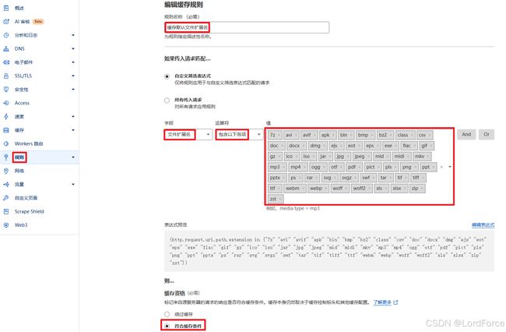Click external link icon next to 了解更多
This screenshot has height=332, width=506.
click(x=395, y=302)
